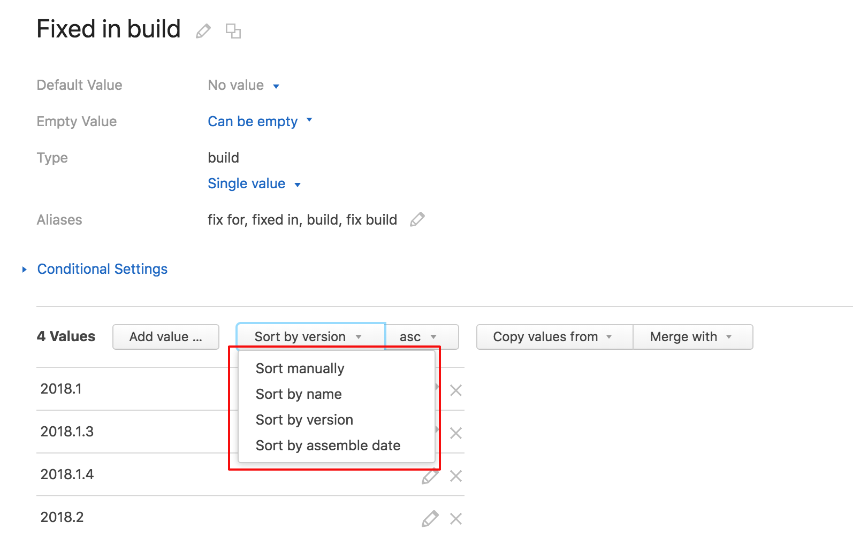Edit the 2018.2 value
Screen dimensions: 868x538
[x=430, y=519]
